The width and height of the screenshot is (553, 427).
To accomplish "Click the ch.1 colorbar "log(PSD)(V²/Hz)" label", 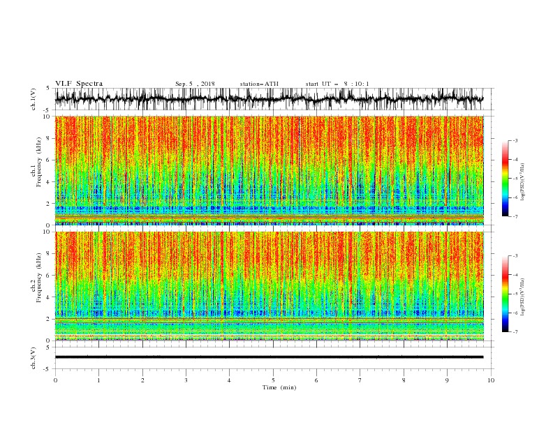I will click(x=522, y=182).
